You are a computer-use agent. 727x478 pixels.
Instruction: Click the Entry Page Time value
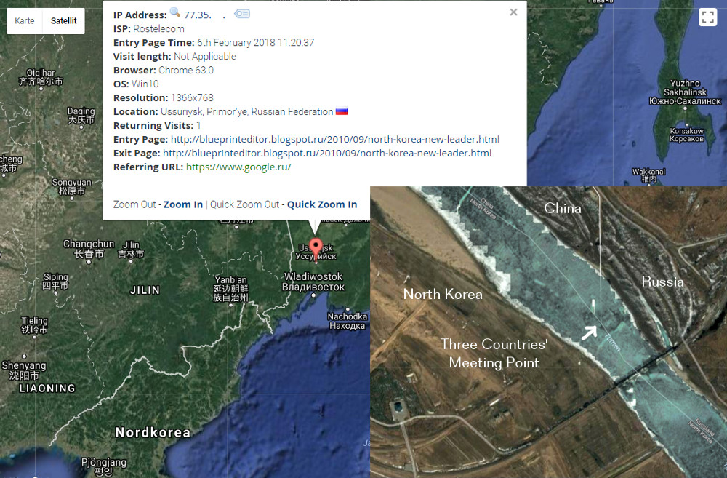pos(255,43)
